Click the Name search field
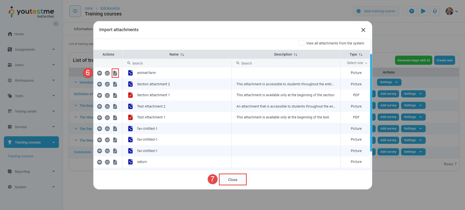This screenshot has width=465, height=210. coord(177,63)
